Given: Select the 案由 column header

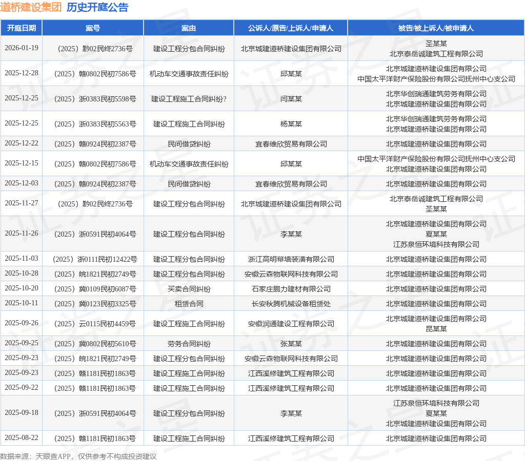Looking at the screenshot, I should coord(189,28).
